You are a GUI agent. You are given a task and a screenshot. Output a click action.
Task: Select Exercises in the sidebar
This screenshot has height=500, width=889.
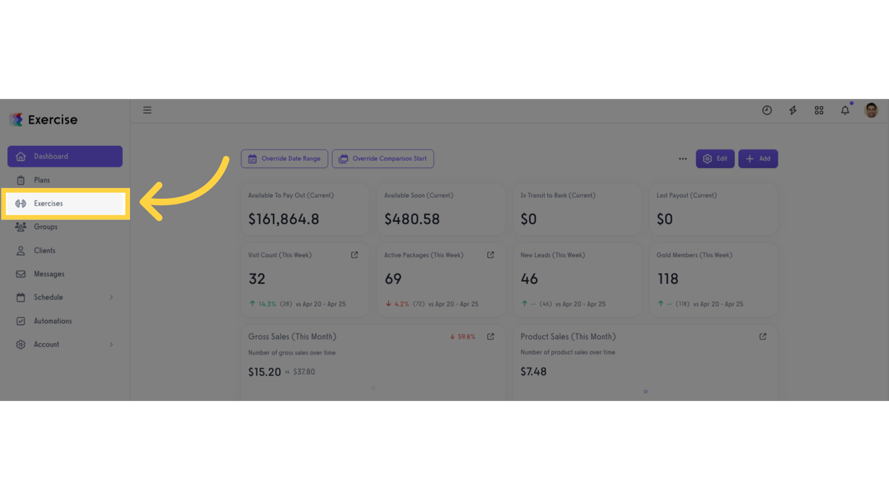[49, 204]
